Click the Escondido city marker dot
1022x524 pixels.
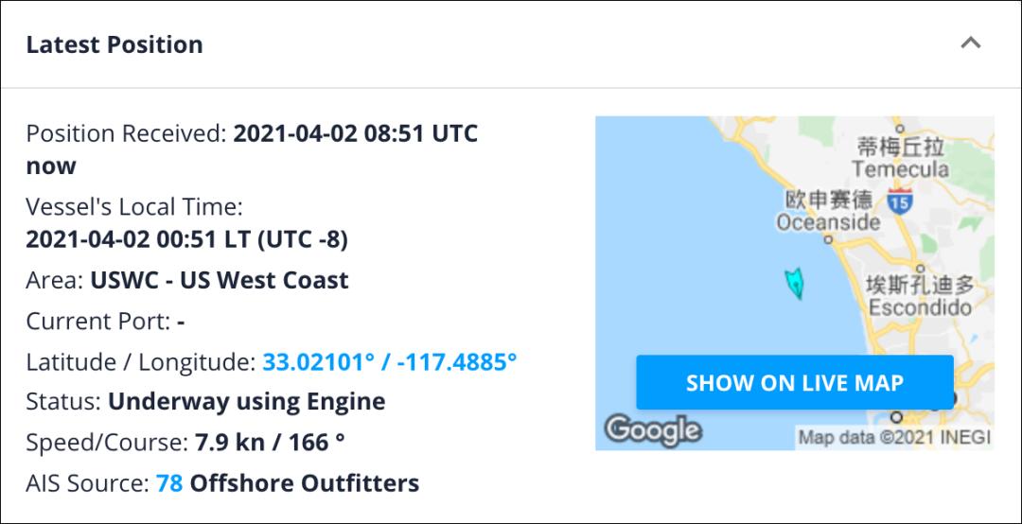(920, 268)
